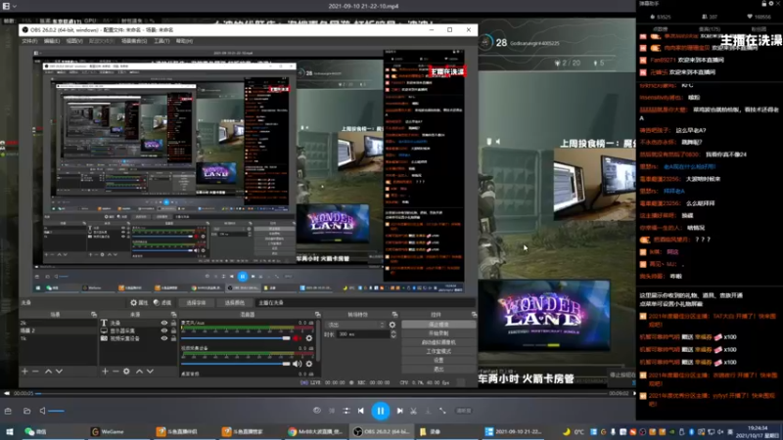Open file with the folder icon in the player

(x=27, y=411)
